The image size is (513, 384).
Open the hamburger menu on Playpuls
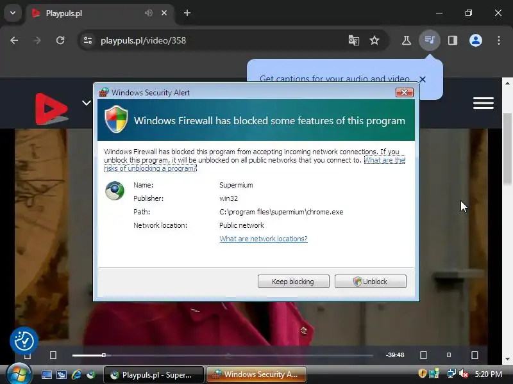(x=484, y=103)
